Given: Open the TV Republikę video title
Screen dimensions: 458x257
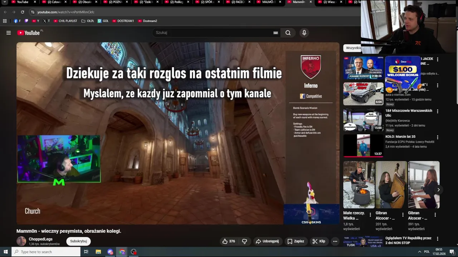Looking at the screenshot, I should click(408, 241).
